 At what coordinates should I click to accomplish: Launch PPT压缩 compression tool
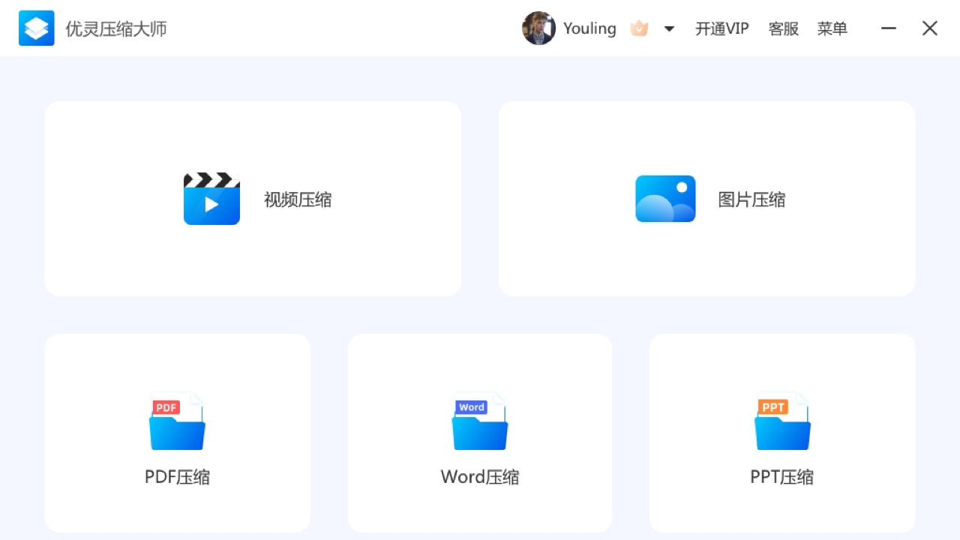(782, 433)
